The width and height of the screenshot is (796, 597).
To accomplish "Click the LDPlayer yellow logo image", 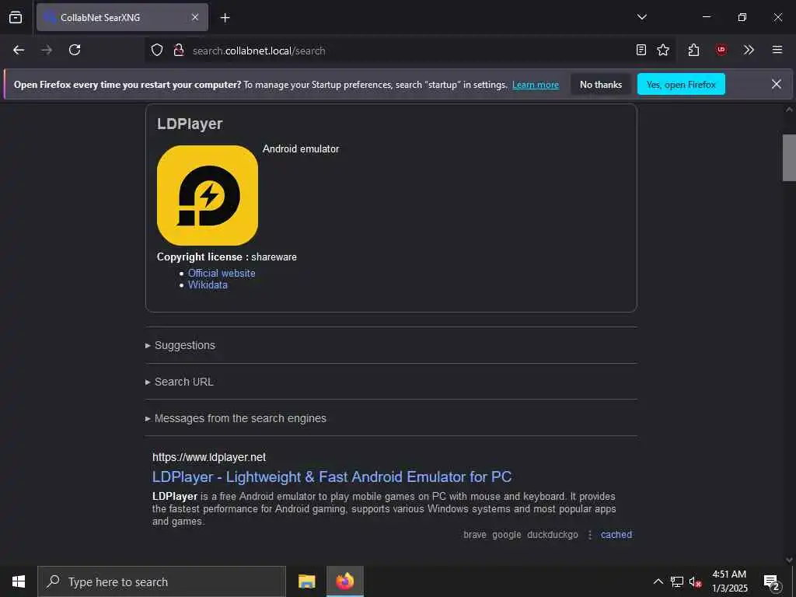I will [x=207, y=195].
